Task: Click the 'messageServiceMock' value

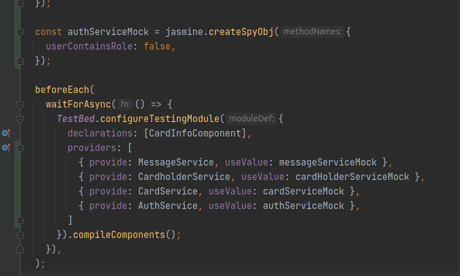Action: point(328,162)
